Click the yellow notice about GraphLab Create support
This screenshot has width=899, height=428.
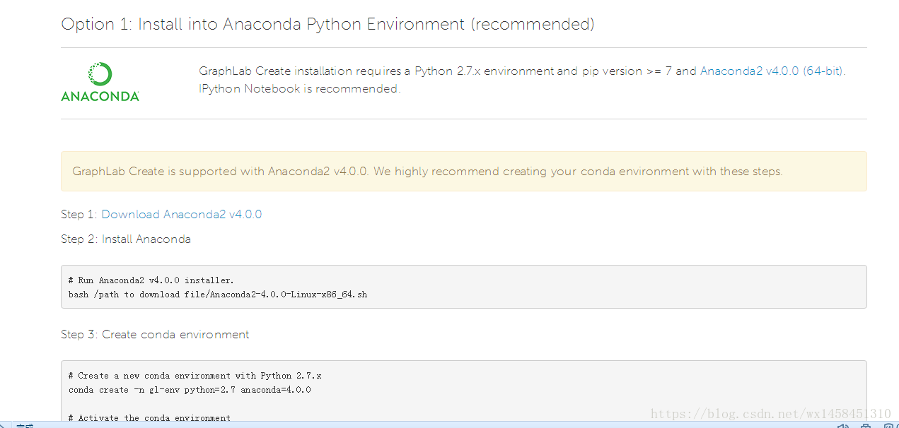[463, 171]
